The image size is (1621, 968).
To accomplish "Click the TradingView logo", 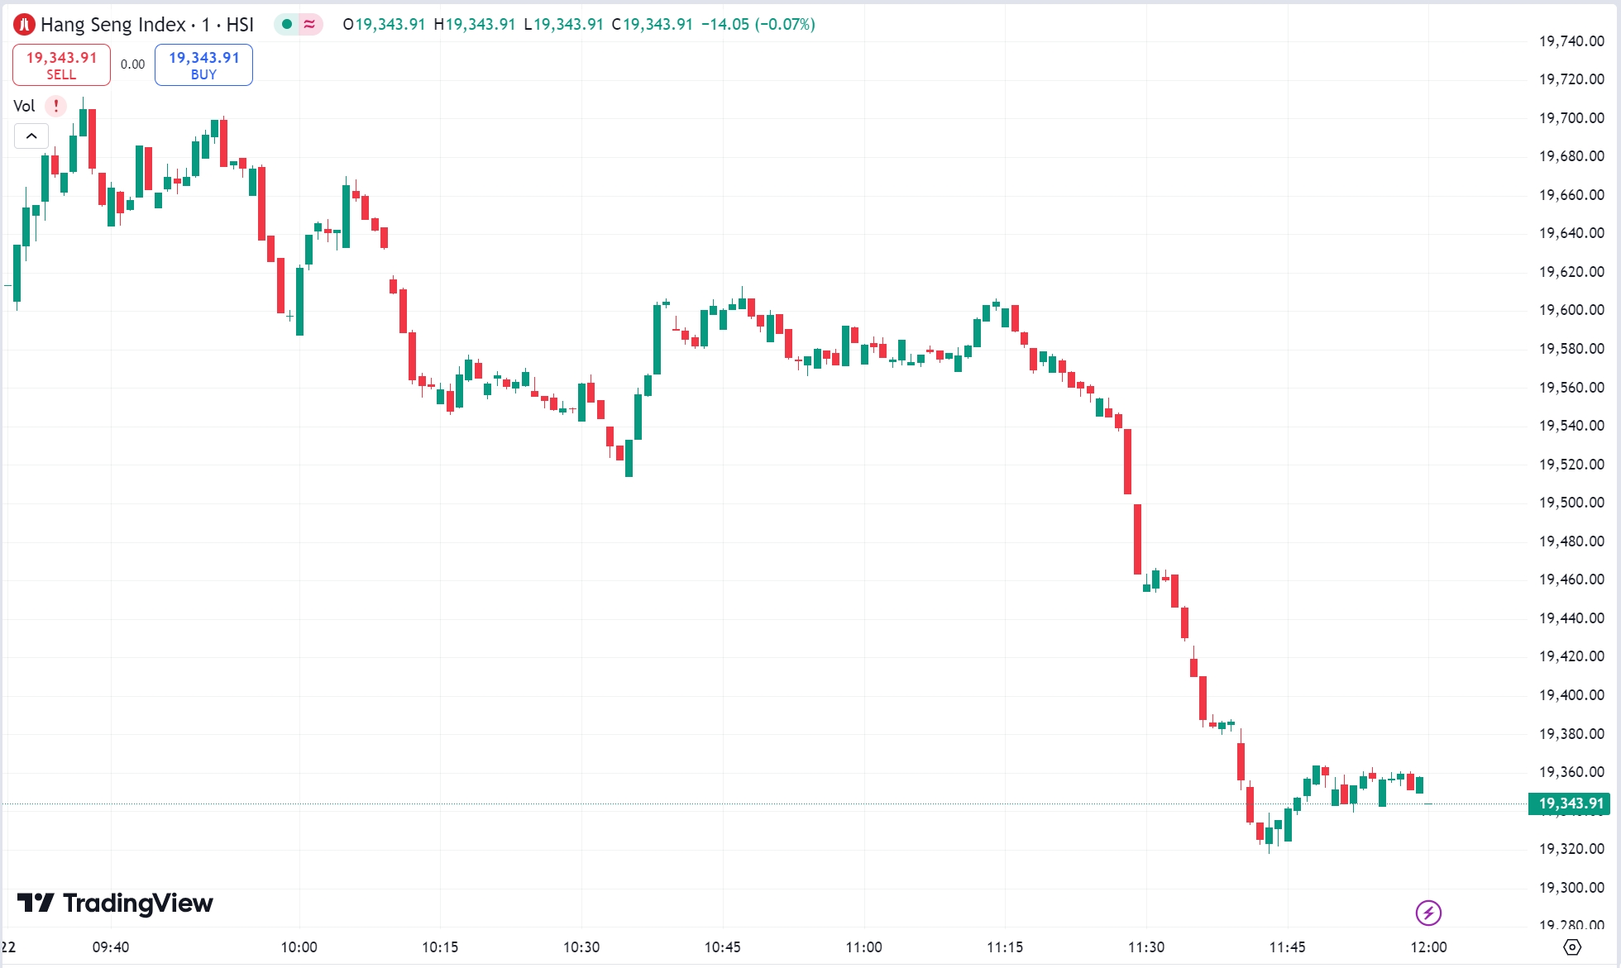I will click(x=115, y=903).
